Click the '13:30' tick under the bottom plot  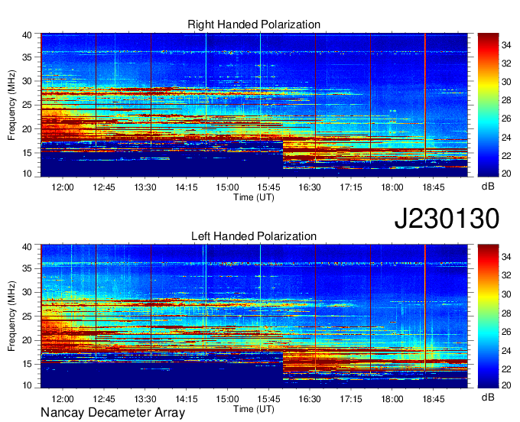145,399
